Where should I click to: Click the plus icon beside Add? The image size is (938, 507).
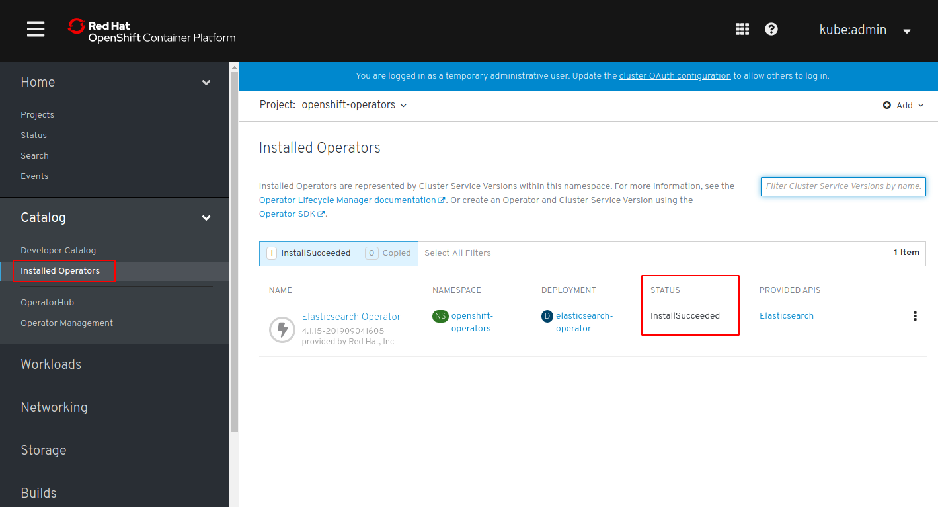[x=887, y=106]
